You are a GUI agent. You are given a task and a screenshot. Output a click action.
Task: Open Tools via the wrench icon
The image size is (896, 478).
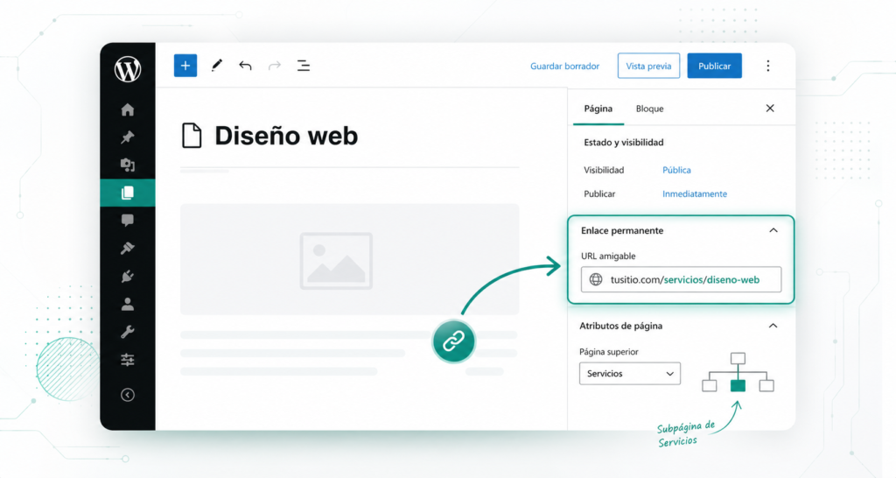128,332
